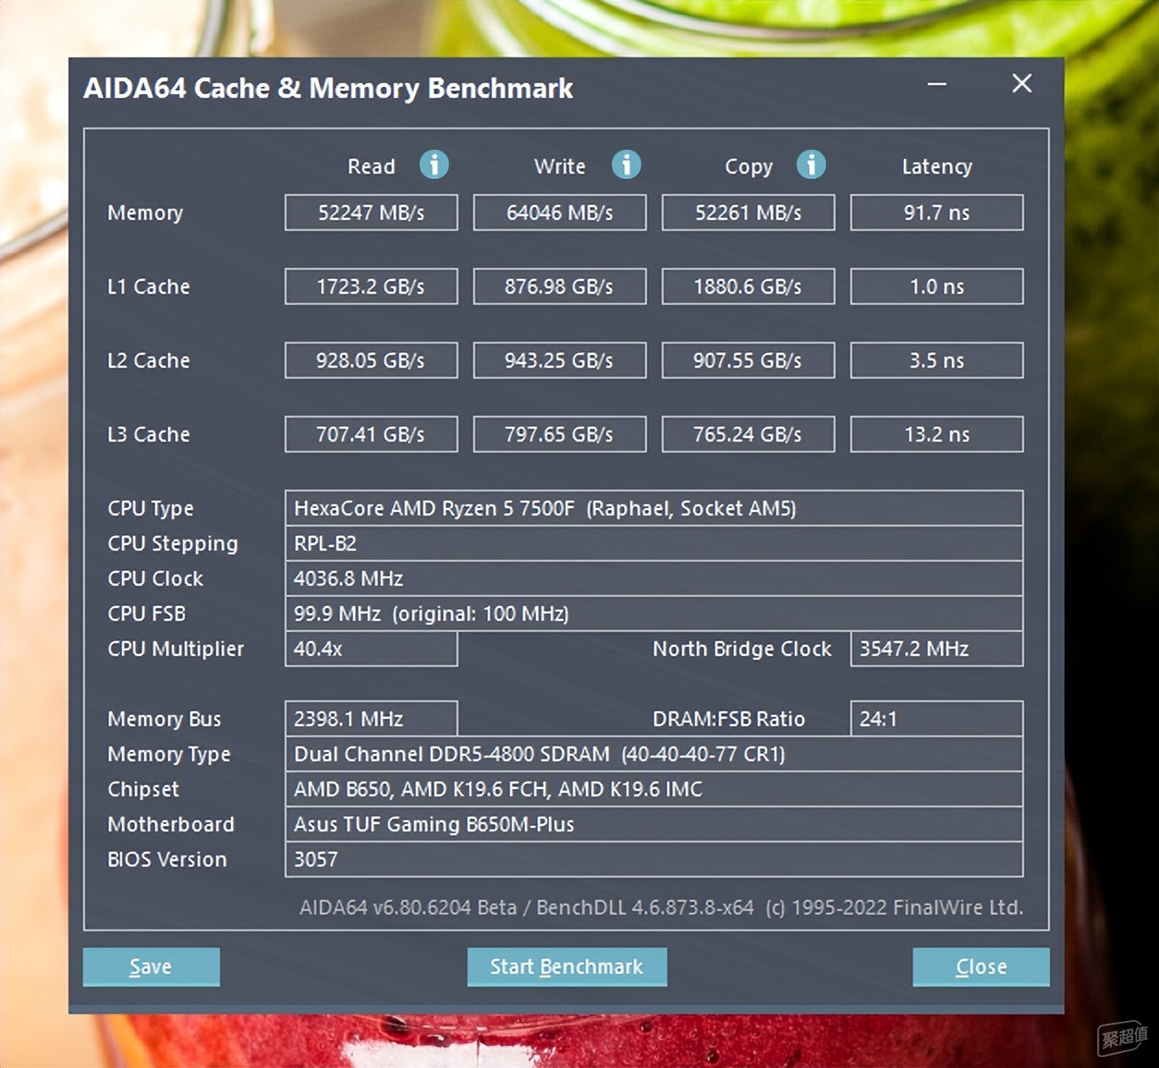This screenshot has height=1068, width=1159.
Task: Click CPU Type field HexaCore AMD Ryzen
Action: [654, 508]
